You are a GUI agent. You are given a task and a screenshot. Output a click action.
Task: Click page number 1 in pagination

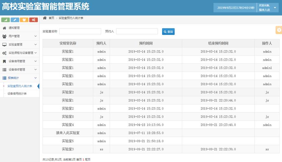pyautogui.click(x=83, y=159)
